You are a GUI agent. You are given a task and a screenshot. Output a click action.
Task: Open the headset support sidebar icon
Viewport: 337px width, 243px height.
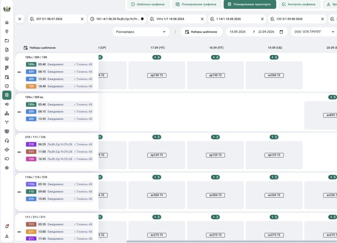point(7,141)
